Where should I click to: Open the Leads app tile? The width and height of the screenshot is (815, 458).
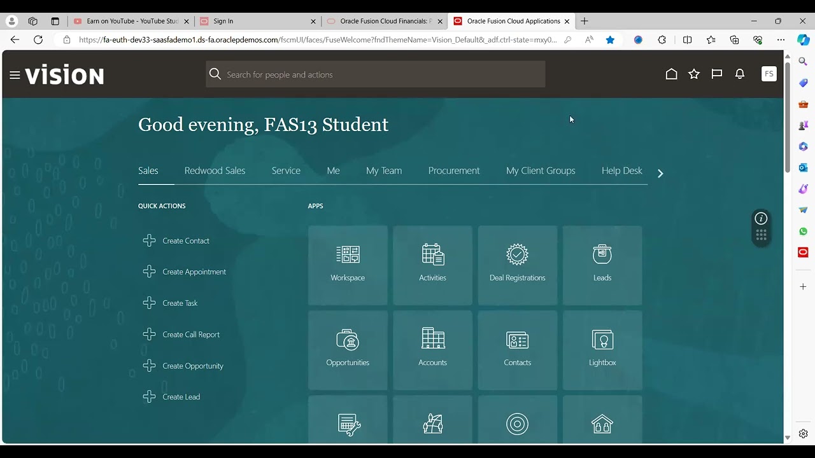[602, 265]
